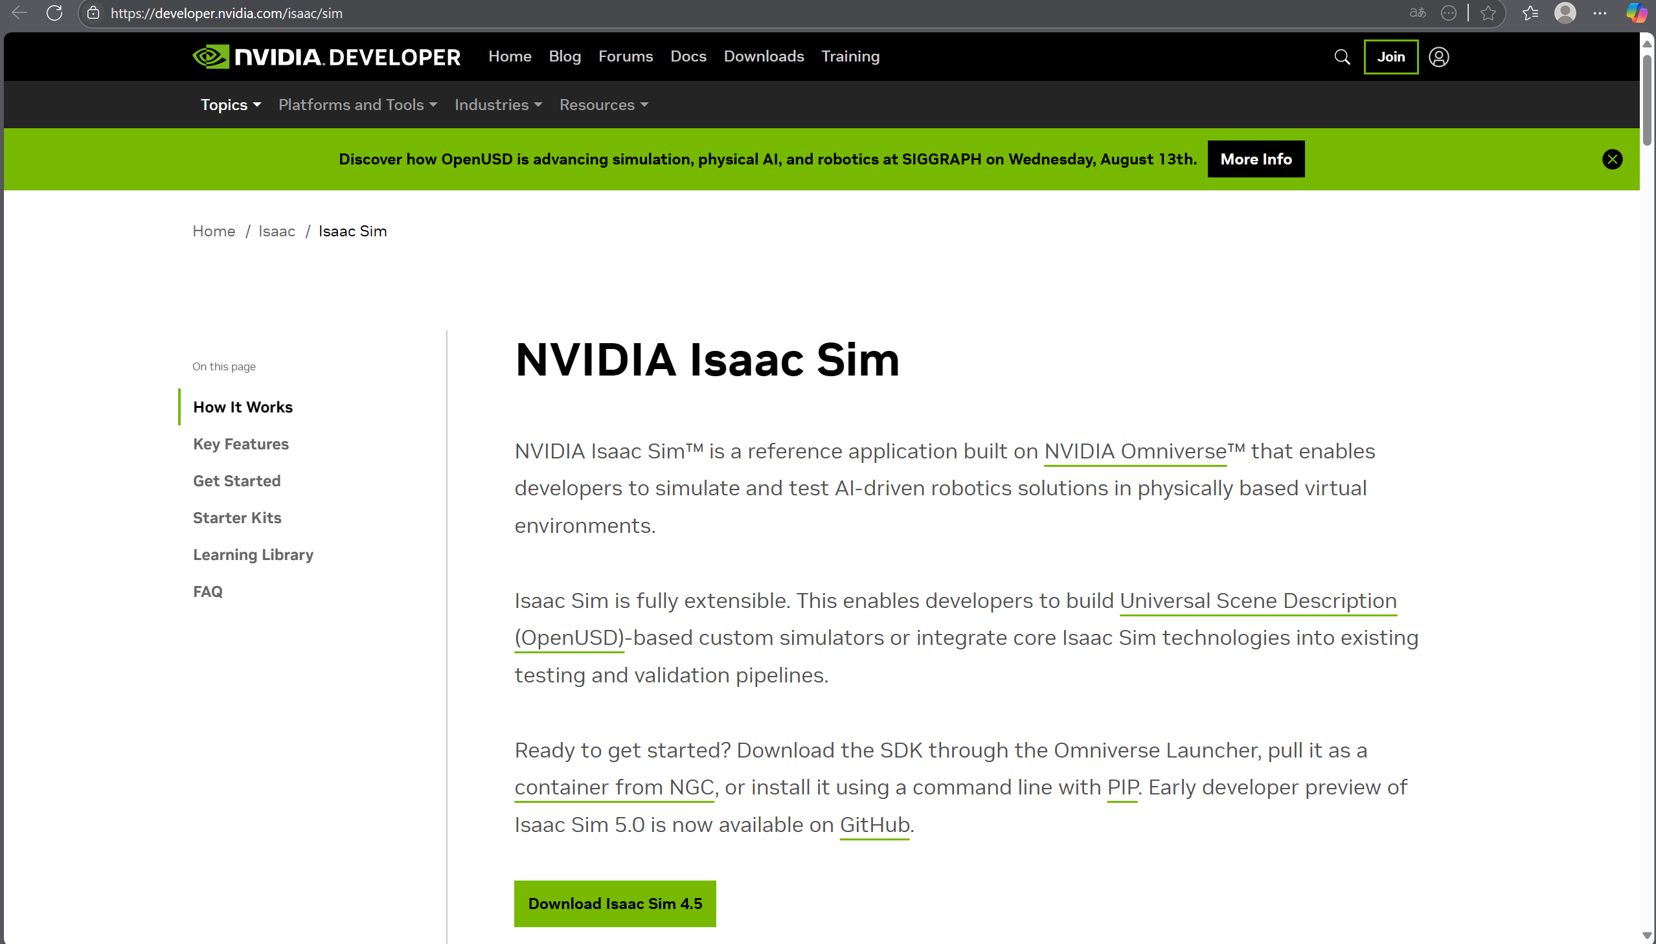The height and width of the screenshot is (944, 1656).
Task: Follow the PIP link
Action: tap(1122, 788)
